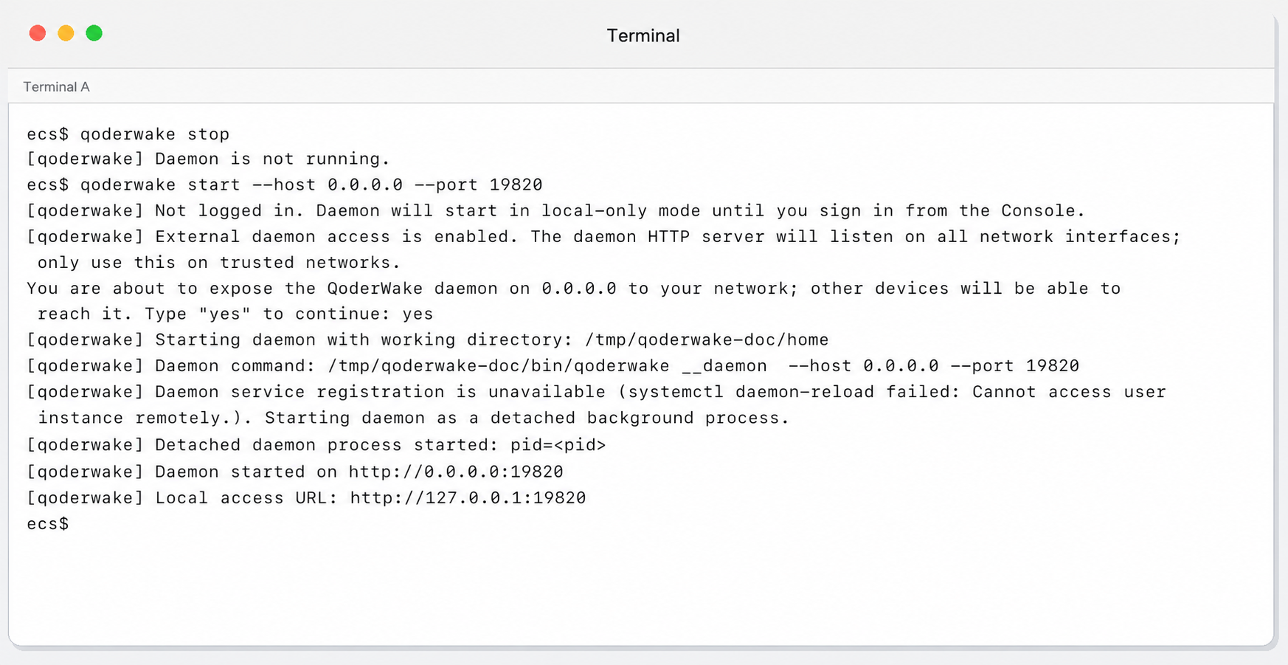Click the 'Starting daemon as a detached background process' text
The width and height of the screenshot is (1288, 665).
click(527, 418)
